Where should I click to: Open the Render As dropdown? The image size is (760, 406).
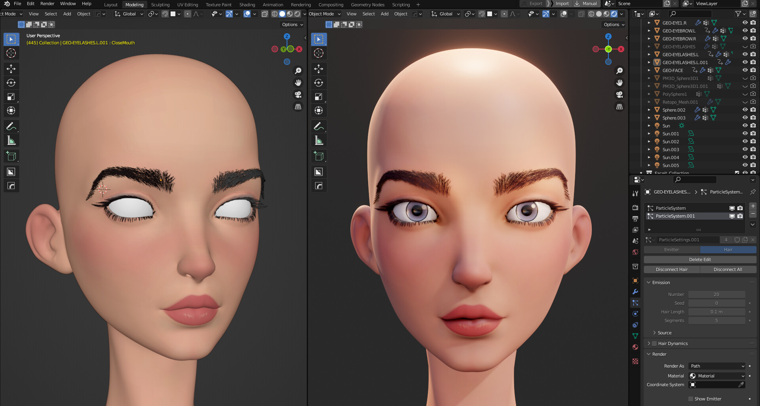[716, 366]
